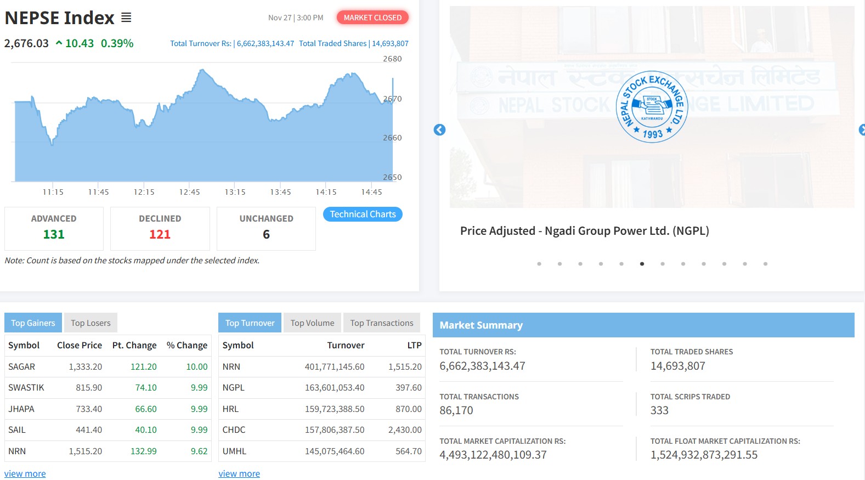Image resolution: width=865 pixels, height=480 pixels.
Task: Switch to the Top Volume tab
Action: (x=312, y=323)
